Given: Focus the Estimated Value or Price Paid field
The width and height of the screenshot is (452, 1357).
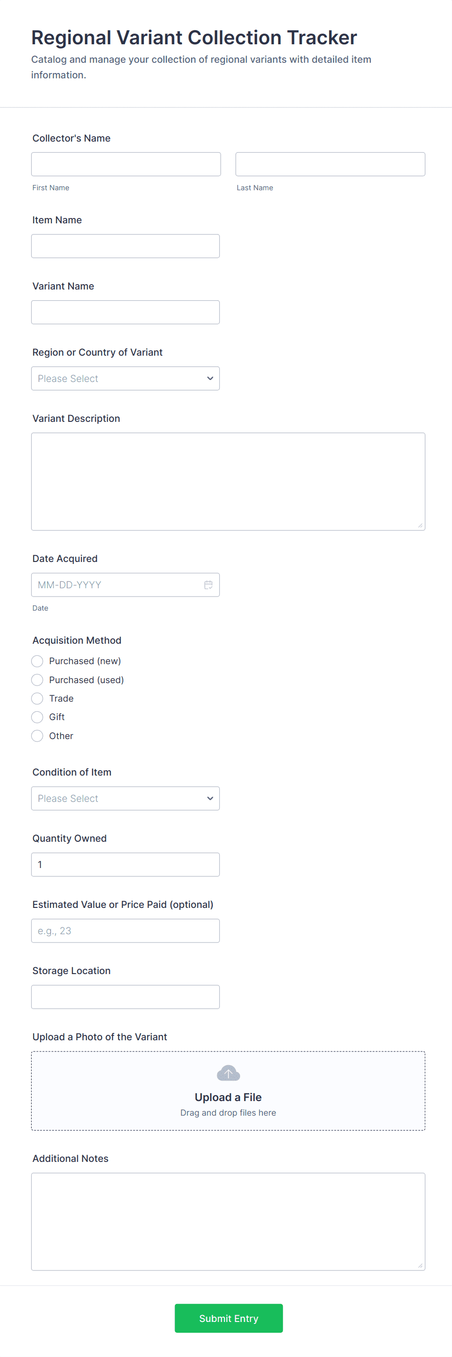Looking at the screenshot, I should pyautogui.click(x=125, y=931).
